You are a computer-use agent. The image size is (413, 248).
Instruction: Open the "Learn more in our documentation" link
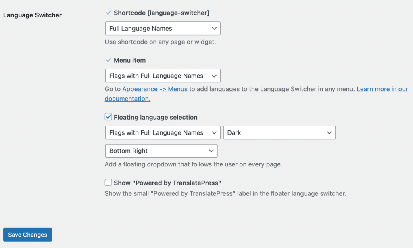coord(382,89)
